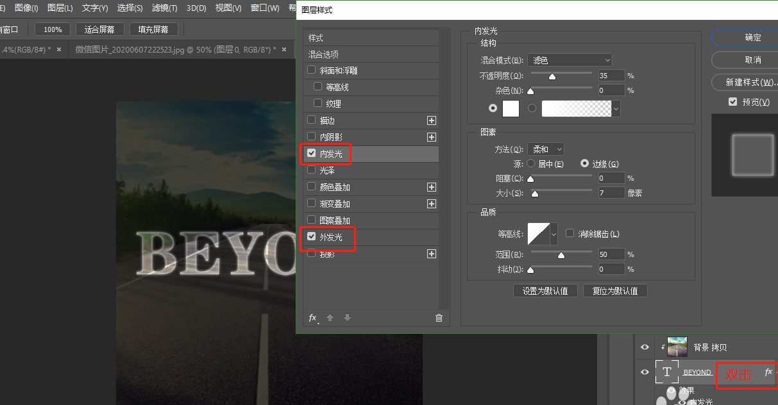Expand the gradient noise dropdown arrow
Viewport: 778px width, 405px height.
614,108
